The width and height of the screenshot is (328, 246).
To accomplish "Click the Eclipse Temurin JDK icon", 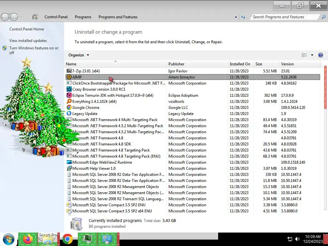I will coord(69,95).
